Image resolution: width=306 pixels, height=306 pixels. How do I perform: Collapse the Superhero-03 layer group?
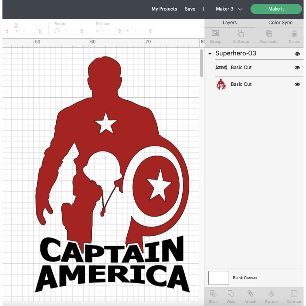[x=210, y=54]
